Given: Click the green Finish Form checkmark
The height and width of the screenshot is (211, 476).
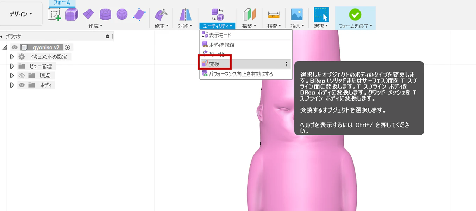Looking at the screenshot, I should tap(355, 14).
